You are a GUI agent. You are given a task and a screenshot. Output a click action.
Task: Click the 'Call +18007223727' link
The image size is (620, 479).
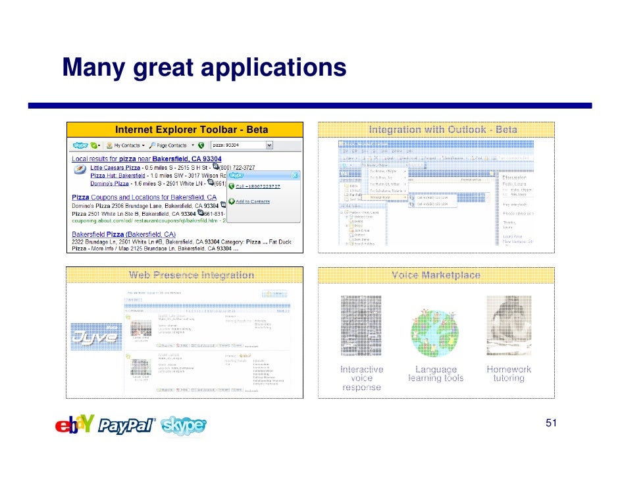tap(258, 187)
